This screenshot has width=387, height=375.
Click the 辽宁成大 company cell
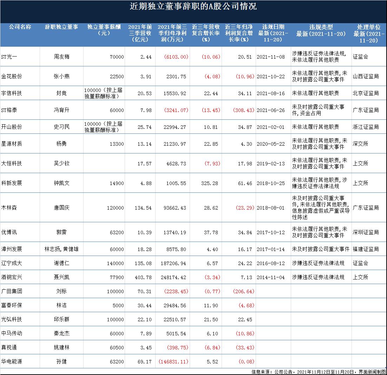(12, 263)
